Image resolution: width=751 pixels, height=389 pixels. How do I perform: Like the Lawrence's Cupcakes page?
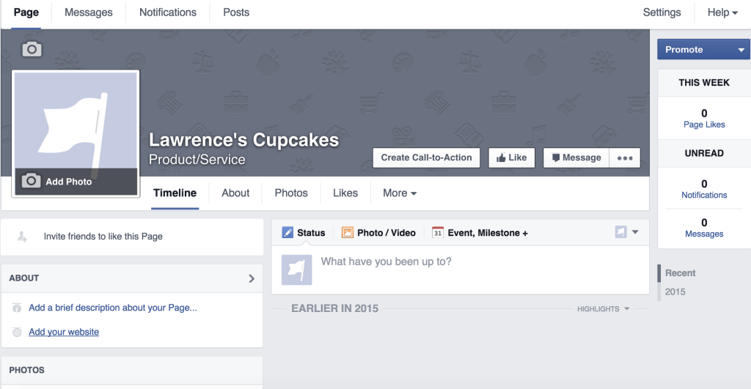click(511, 158)
